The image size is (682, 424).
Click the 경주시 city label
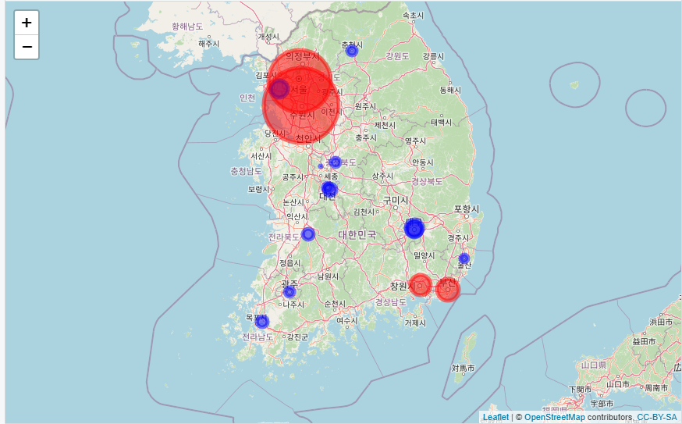[458, 238]
